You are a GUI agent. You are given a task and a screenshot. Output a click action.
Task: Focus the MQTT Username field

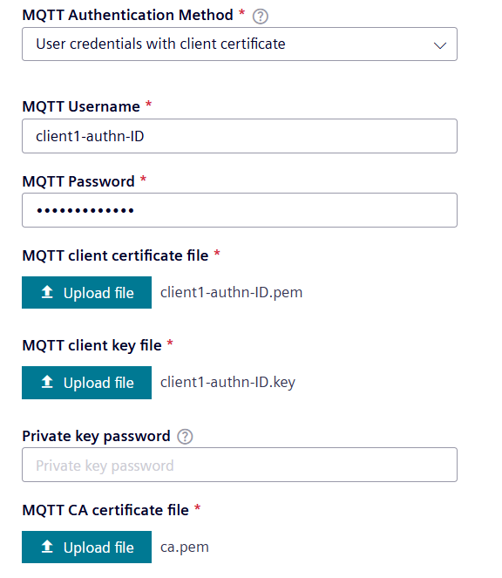(x=240, y=136)
